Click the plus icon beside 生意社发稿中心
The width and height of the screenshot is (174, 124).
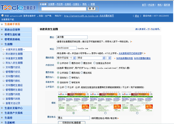point(2,108)
